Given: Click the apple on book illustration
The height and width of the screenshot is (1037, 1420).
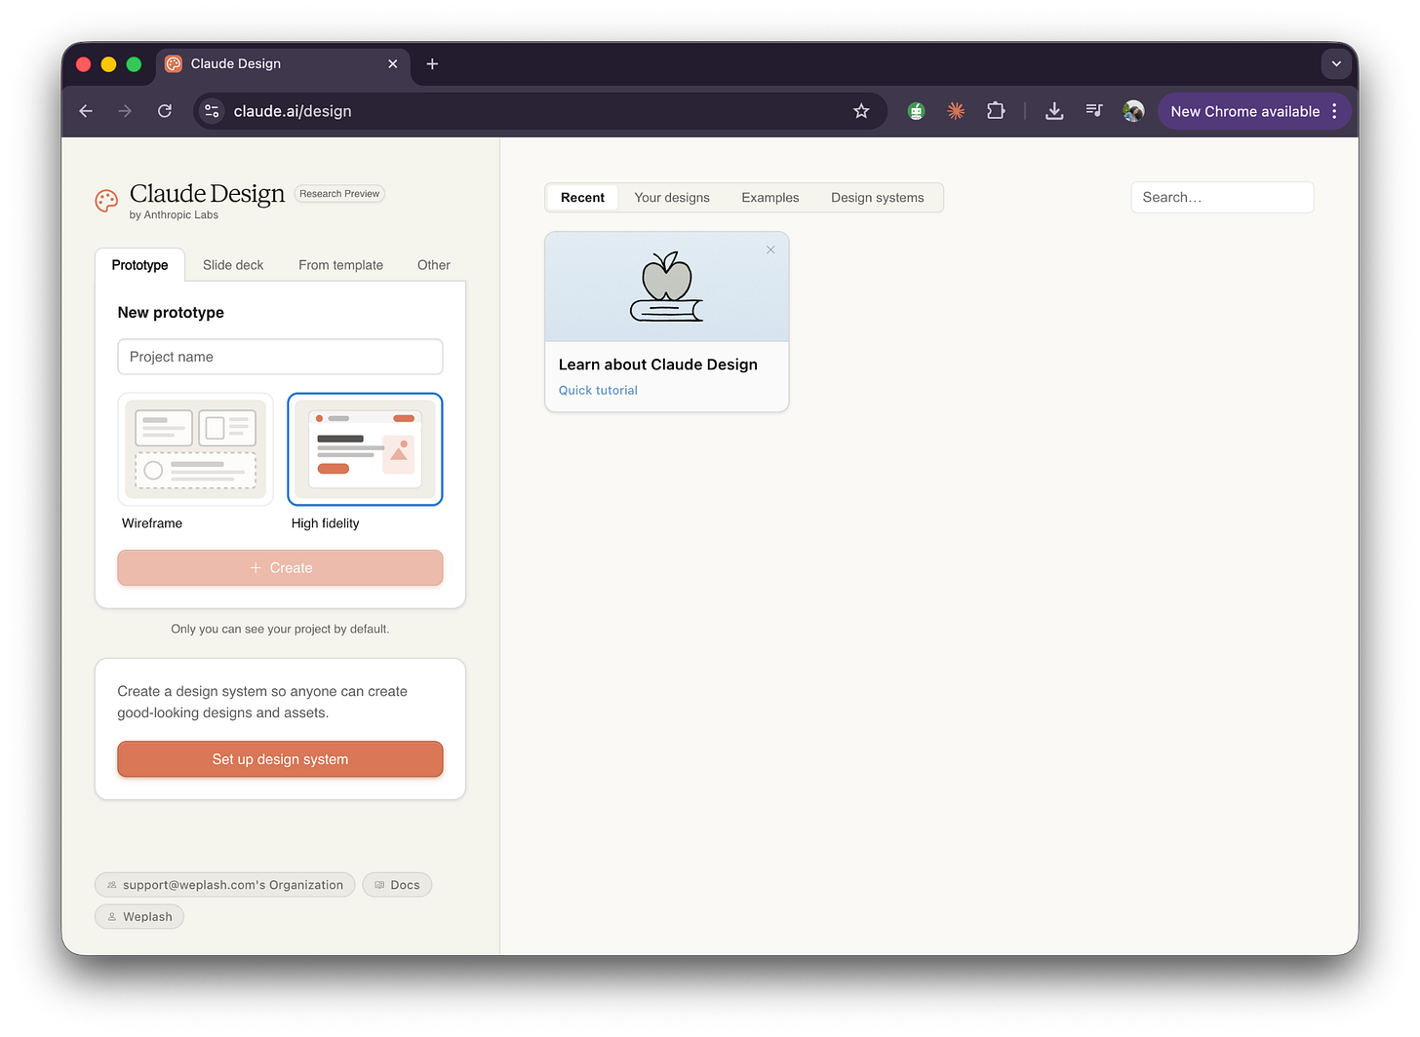Looking at the screenshot, I should (x=666, y=287).
